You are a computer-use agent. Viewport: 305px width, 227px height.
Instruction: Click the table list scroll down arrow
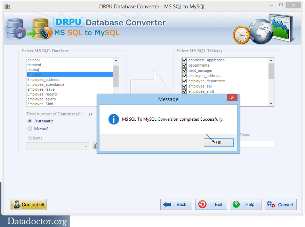(271, 103)
